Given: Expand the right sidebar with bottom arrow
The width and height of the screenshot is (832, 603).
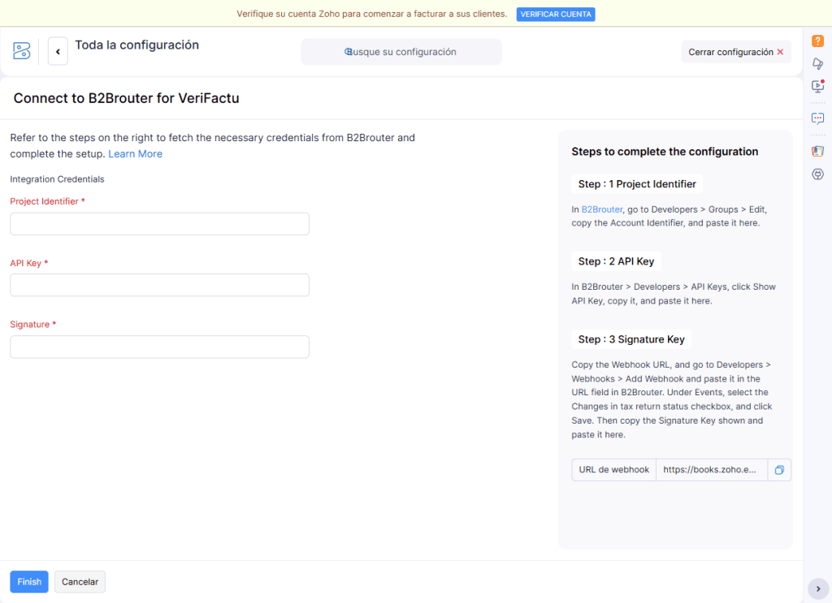Looking at the screenshot, I should click(x=817, y=588).
